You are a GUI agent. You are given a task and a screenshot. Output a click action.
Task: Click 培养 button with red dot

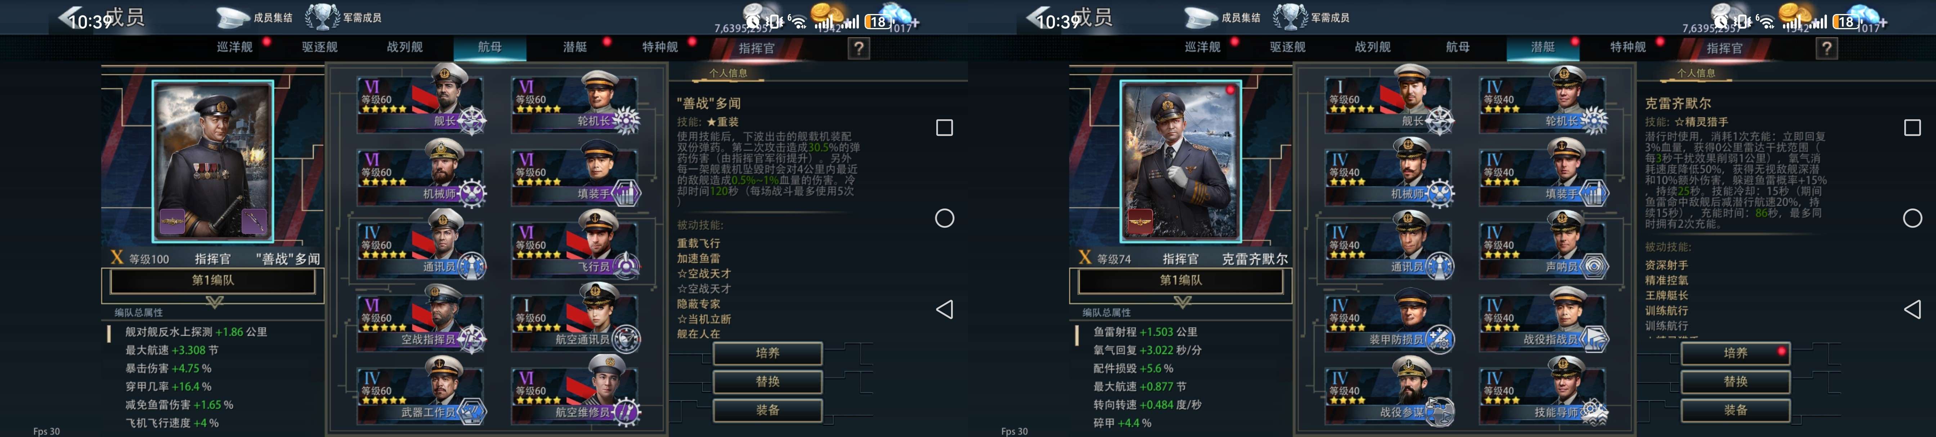(1735, 353)
